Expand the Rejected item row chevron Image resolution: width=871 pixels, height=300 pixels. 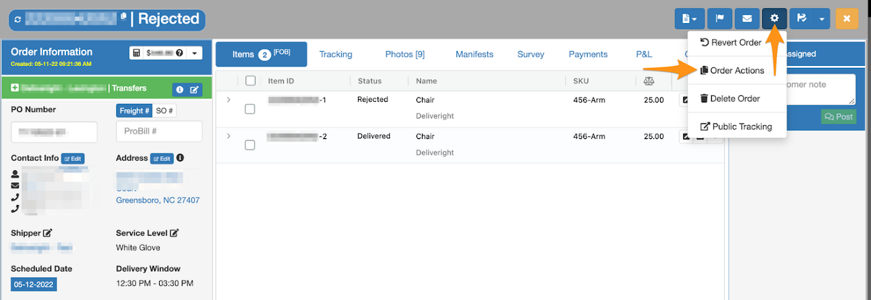[228, 100]
